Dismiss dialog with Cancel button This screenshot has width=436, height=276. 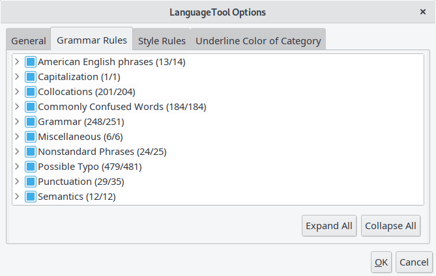pyautogui.click(x=414, y=262)
